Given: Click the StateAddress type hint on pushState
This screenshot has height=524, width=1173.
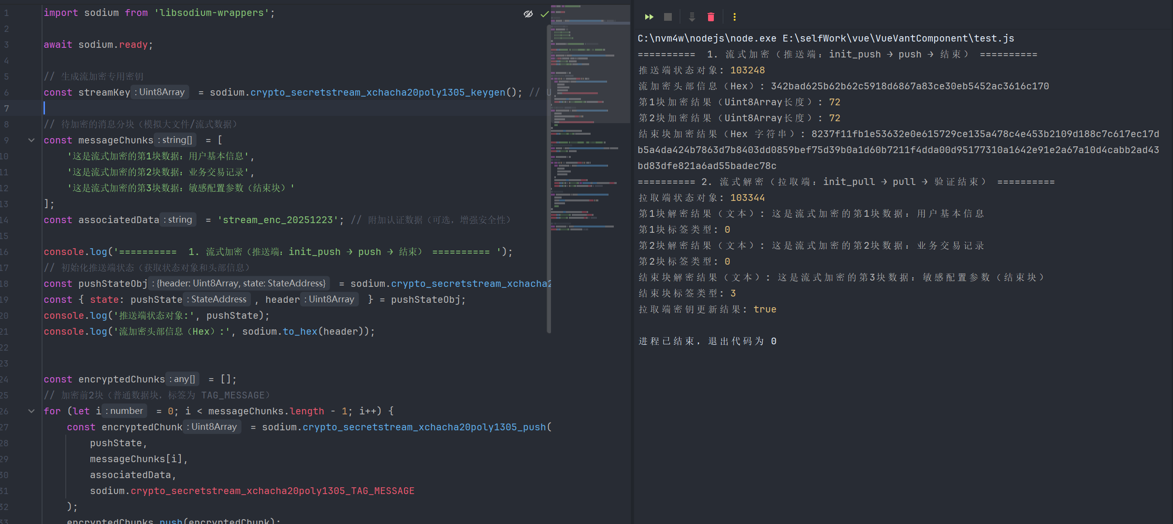Looking at the screenshot, I should click(218, 299).
